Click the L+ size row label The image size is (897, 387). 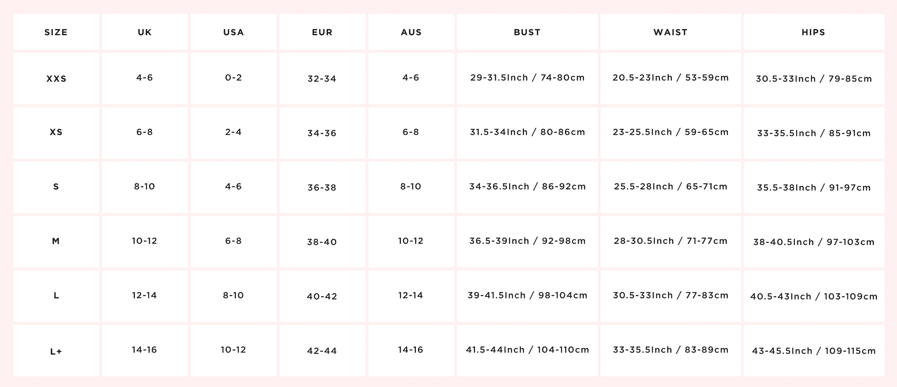pos(56,351)
